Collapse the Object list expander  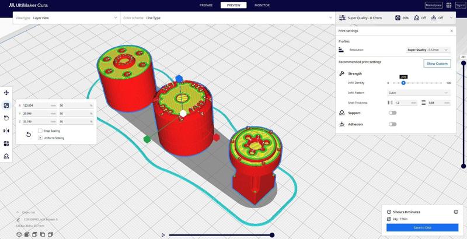(x=18, y=212)
